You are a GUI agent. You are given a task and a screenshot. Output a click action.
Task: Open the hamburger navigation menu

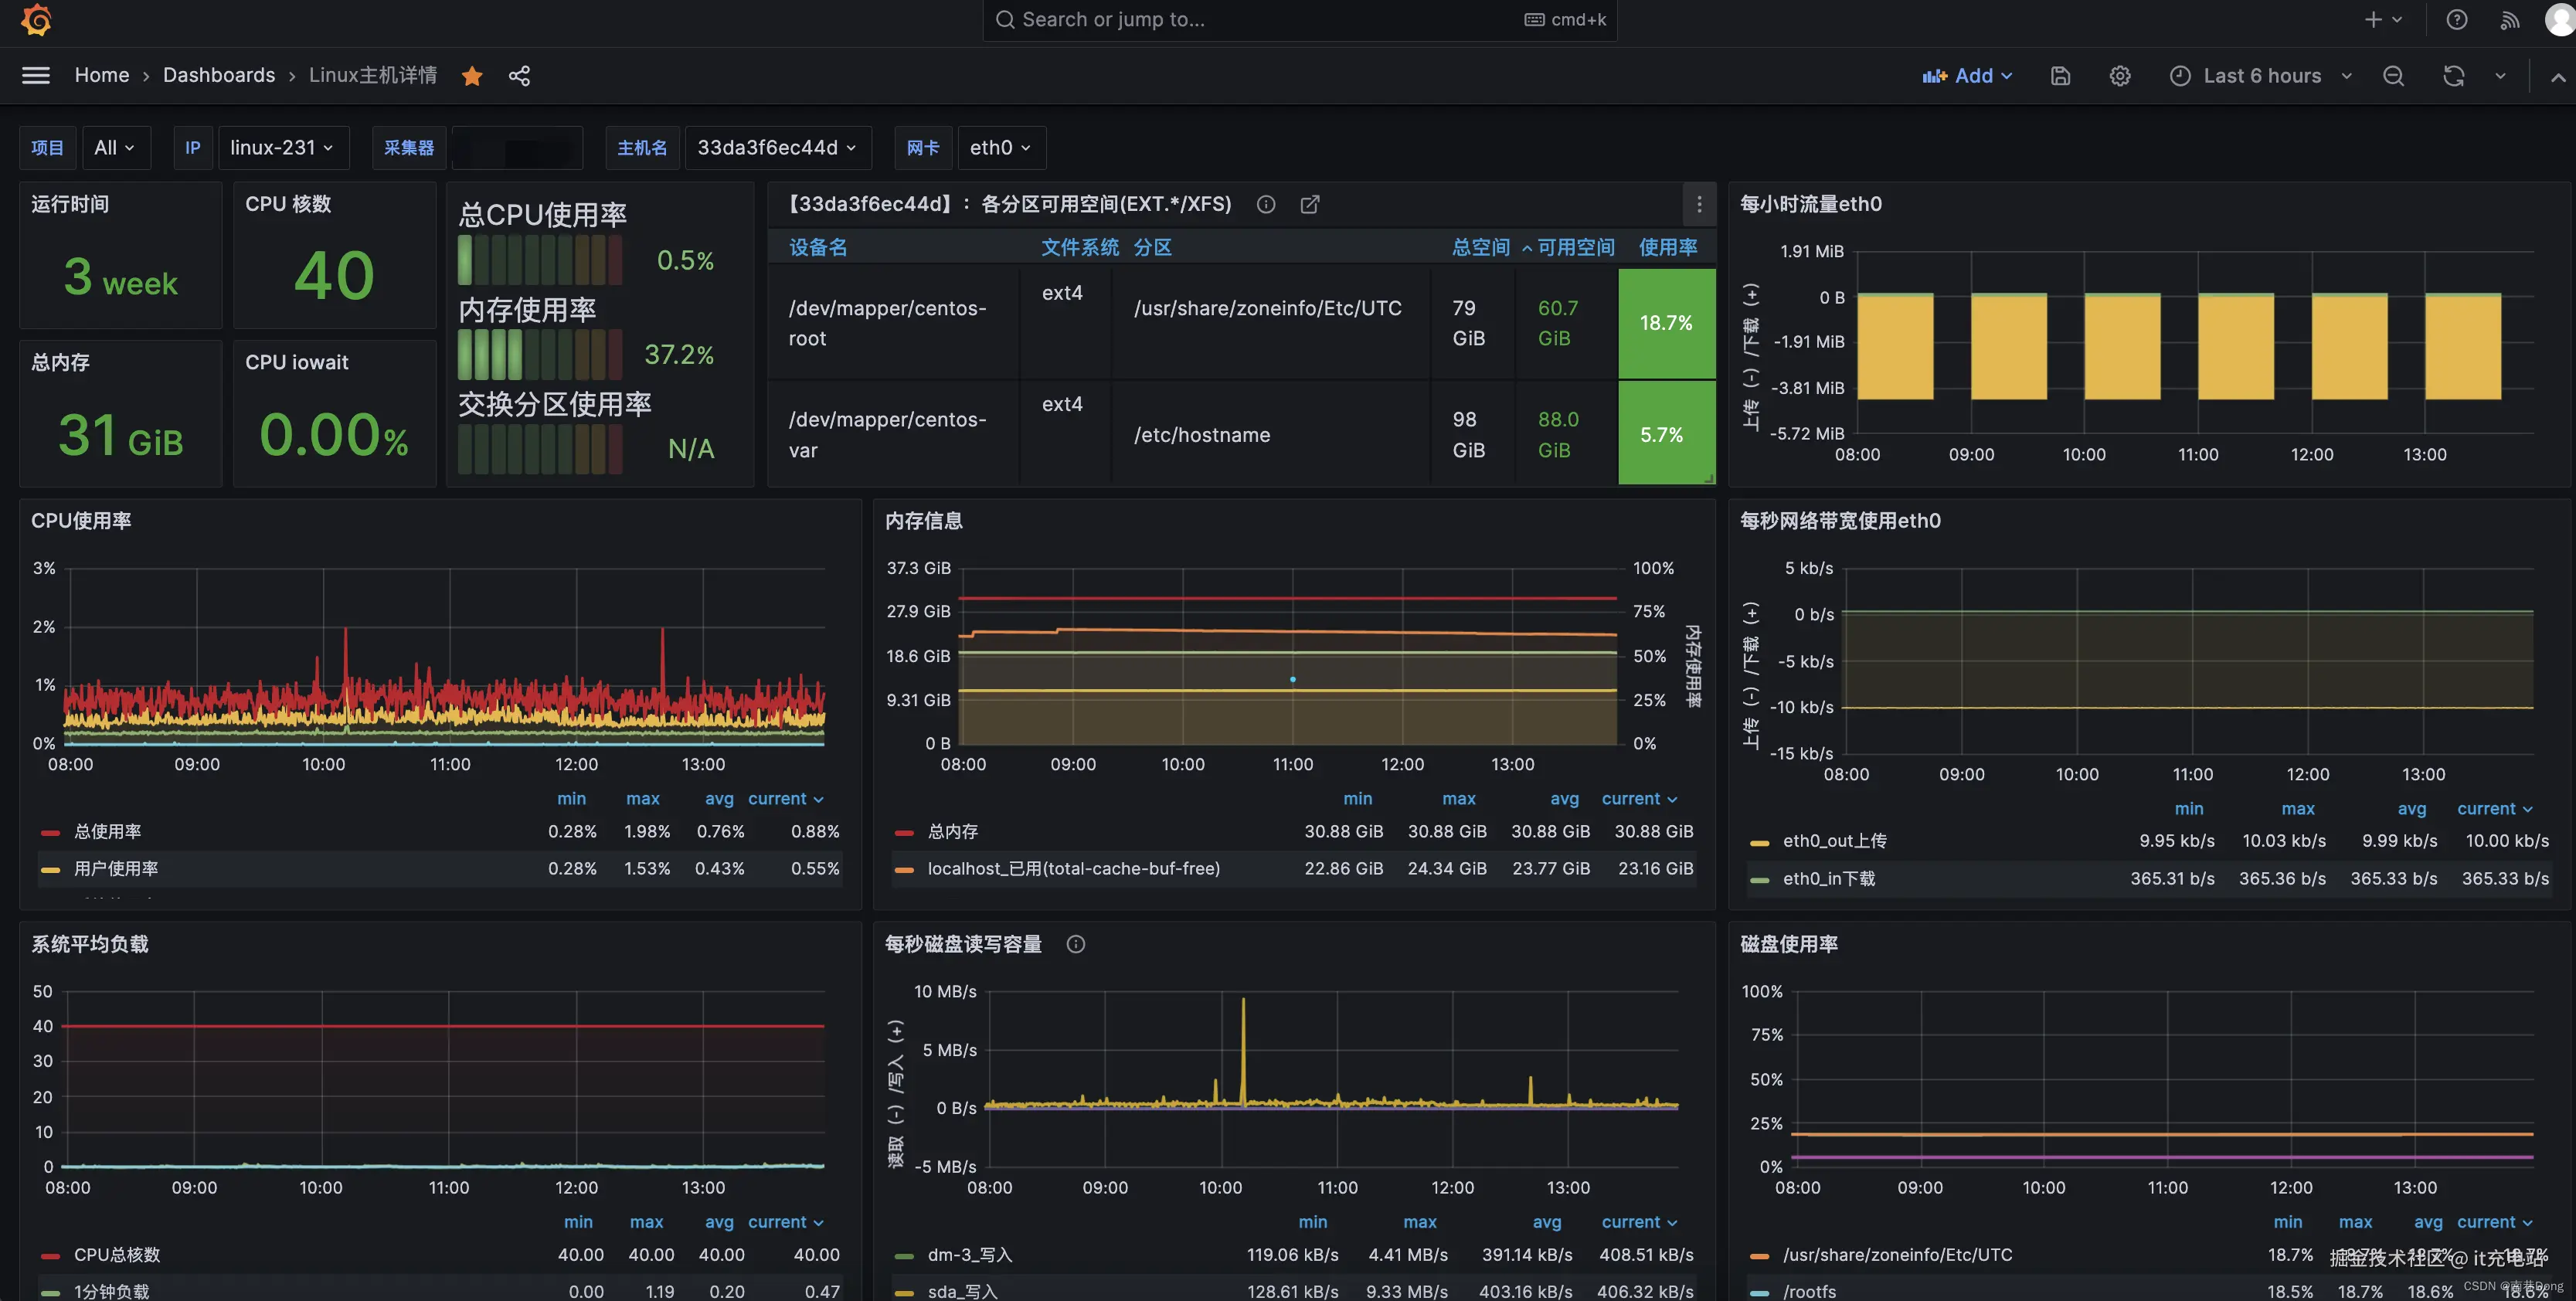[x=36, y=76]
